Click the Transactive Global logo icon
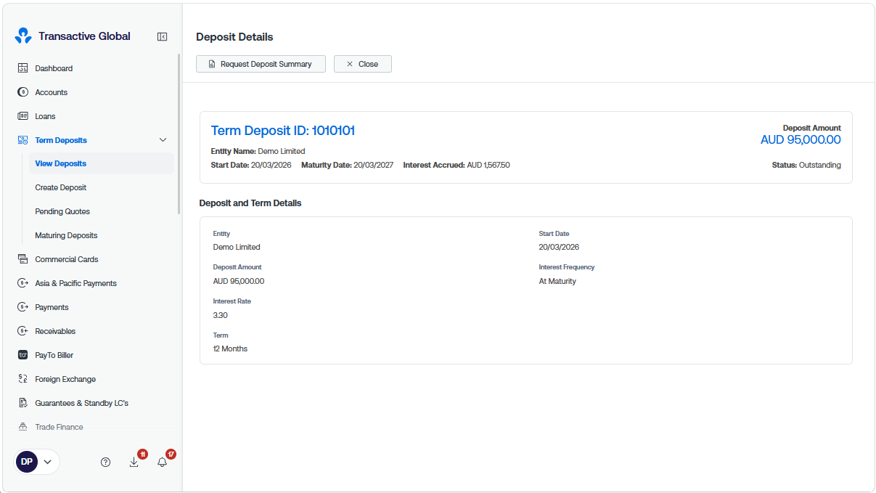This screenshot has width=876, height=493. [23, 36]
